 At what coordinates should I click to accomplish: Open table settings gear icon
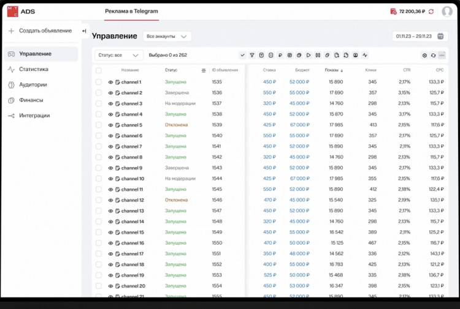(x=424, y=55)
